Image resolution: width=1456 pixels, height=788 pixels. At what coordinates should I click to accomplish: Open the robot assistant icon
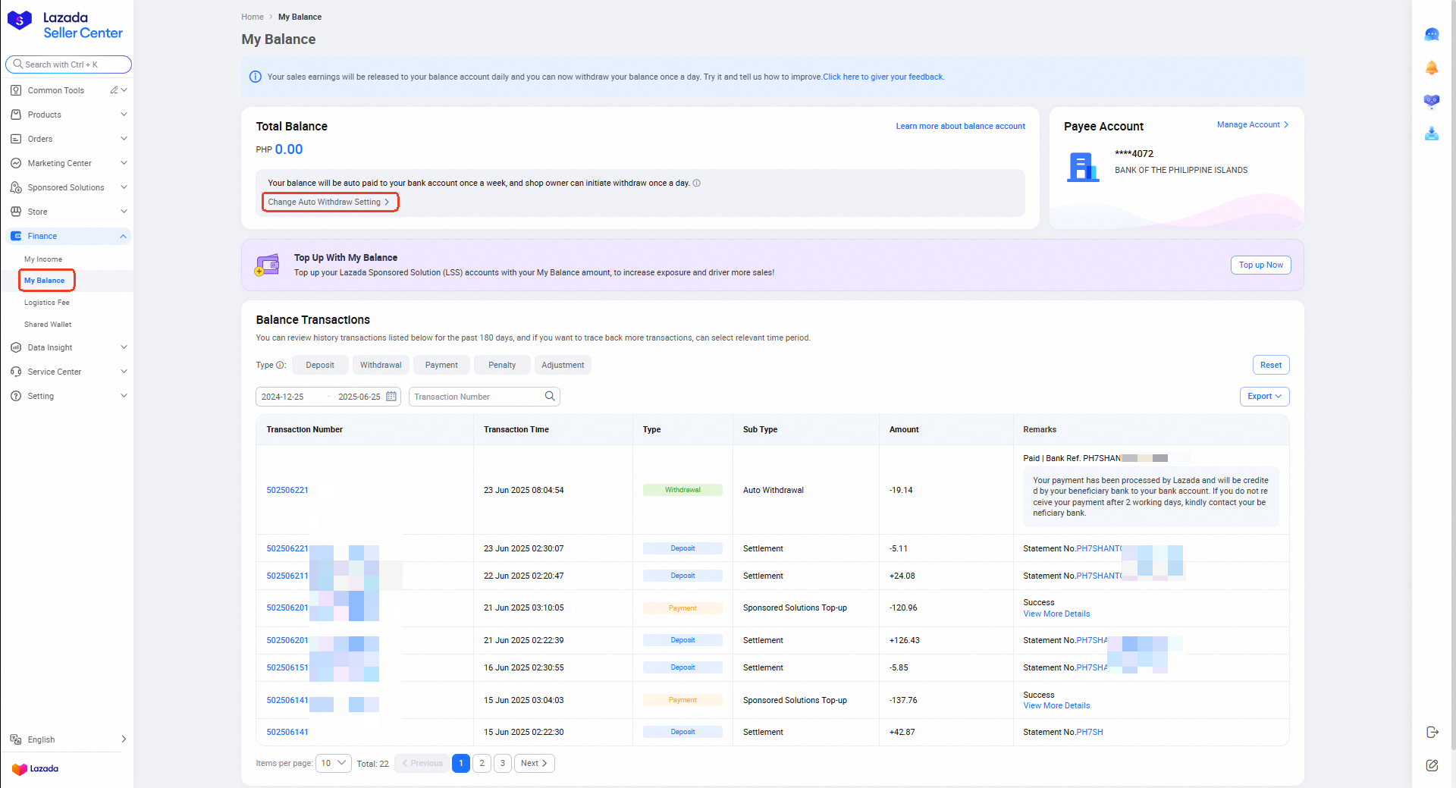pos(1432,101)
